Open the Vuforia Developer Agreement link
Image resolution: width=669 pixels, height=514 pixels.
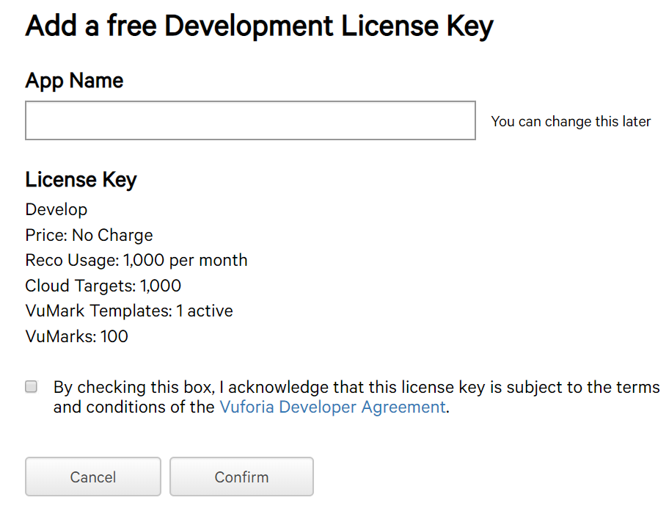coord(332,407)
